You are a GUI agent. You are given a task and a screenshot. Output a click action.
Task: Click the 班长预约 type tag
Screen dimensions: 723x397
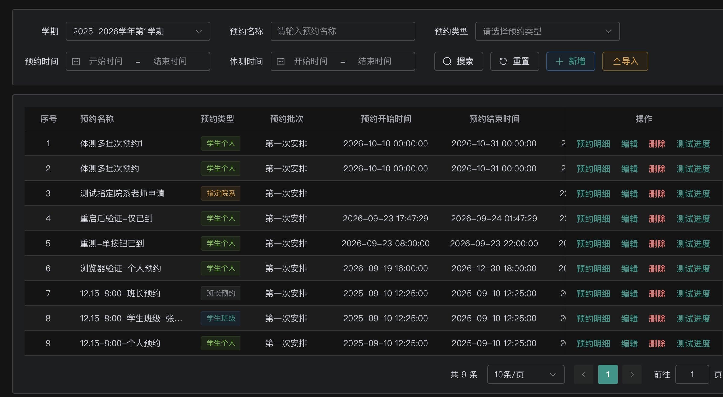[221, 293]
